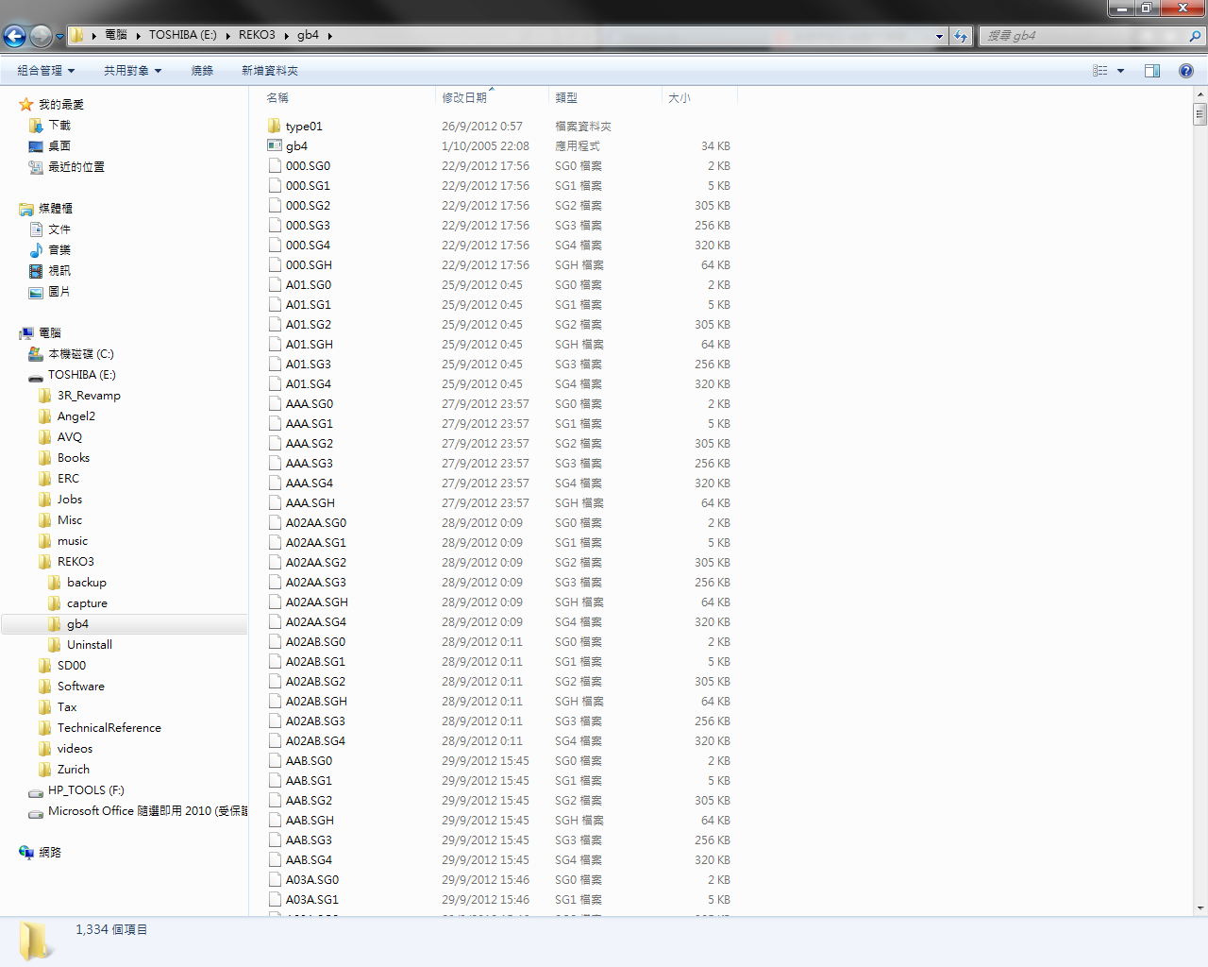
Task: Open the type01 folder
Action: 304,127
